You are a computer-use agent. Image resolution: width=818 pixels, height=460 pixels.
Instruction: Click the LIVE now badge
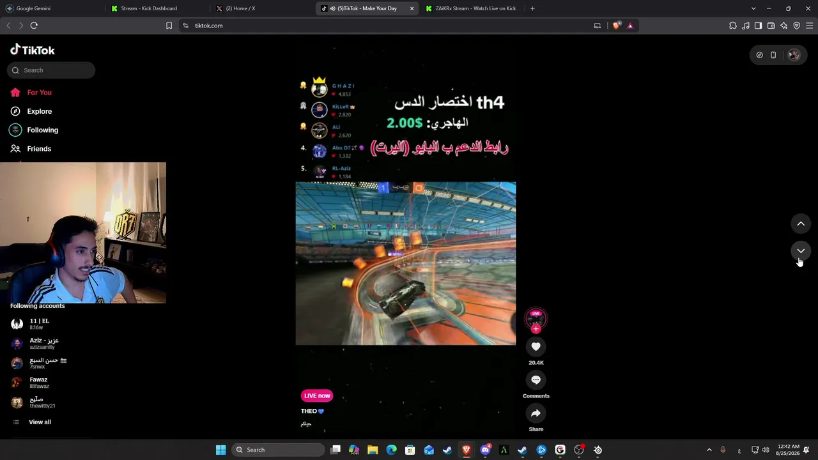pos(316,395)
